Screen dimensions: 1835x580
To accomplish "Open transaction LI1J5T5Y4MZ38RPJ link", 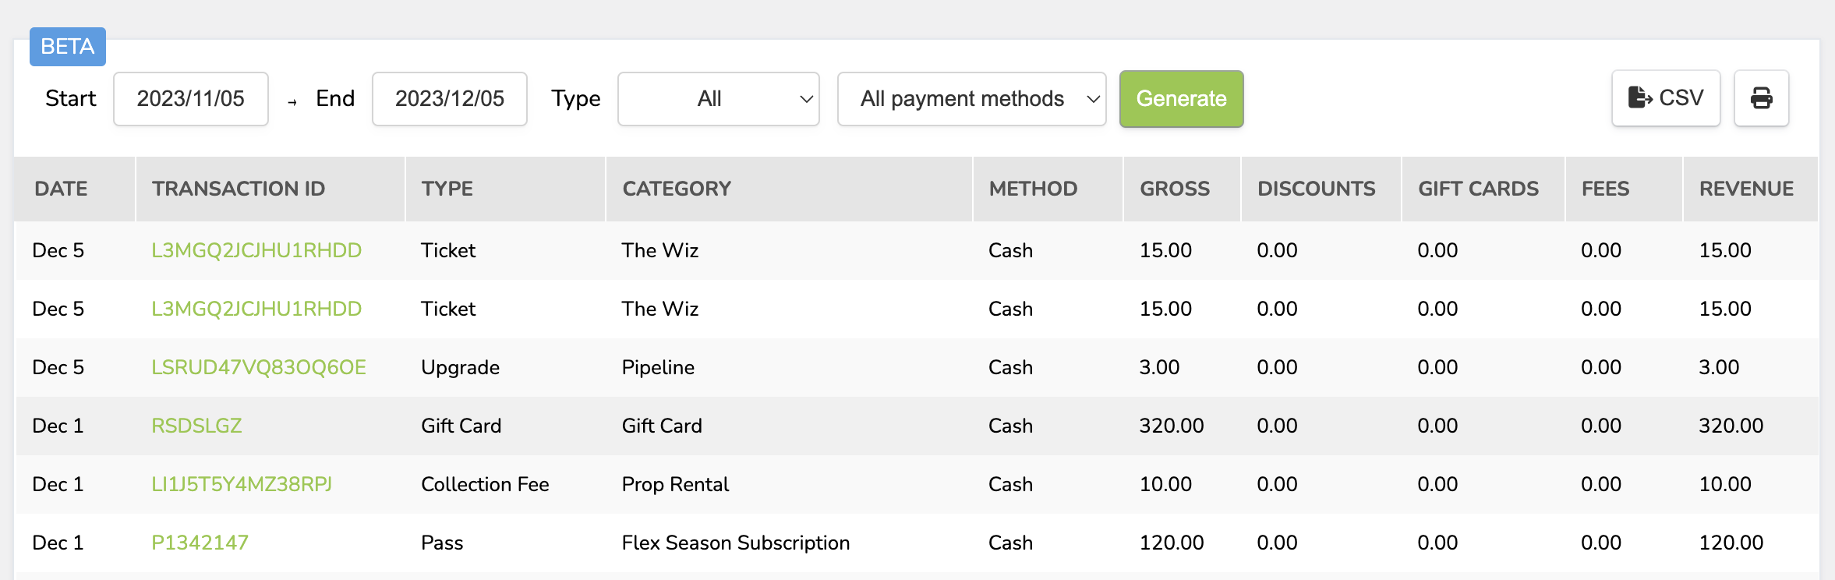I will (x=241, y=484).
